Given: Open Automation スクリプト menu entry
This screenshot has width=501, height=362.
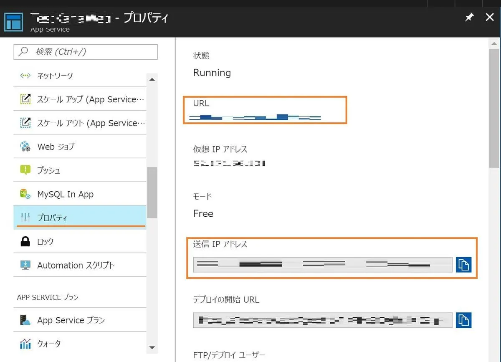Looking at the screenshot, I should [76, 265].
